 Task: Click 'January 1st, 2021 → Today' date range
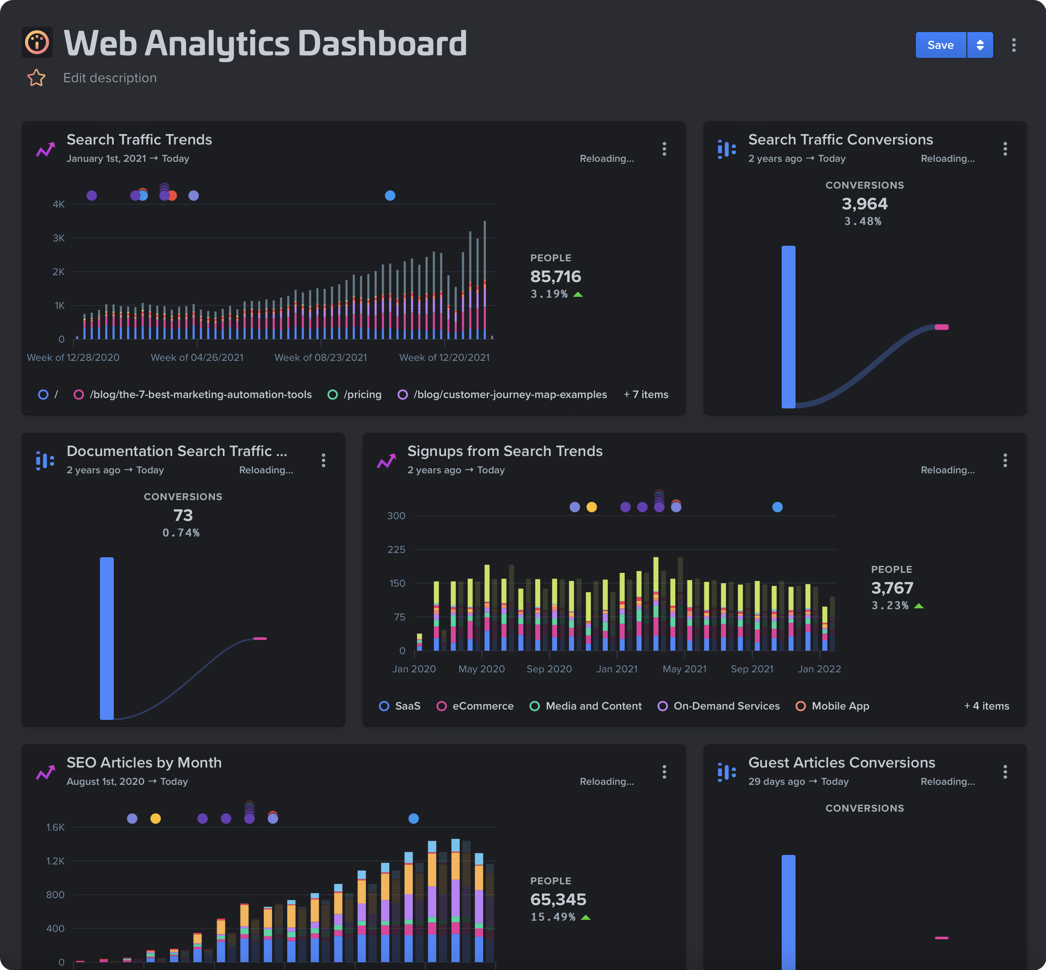pyautogui.click(x=128, y=158)
